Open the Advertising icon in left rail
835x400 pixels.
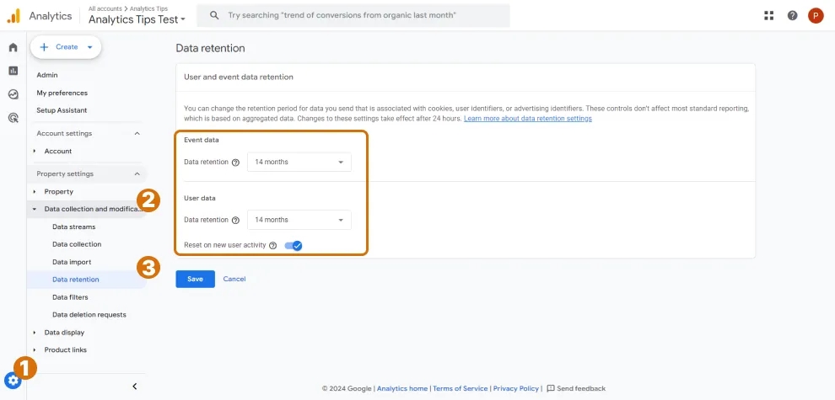coord(13,118)
